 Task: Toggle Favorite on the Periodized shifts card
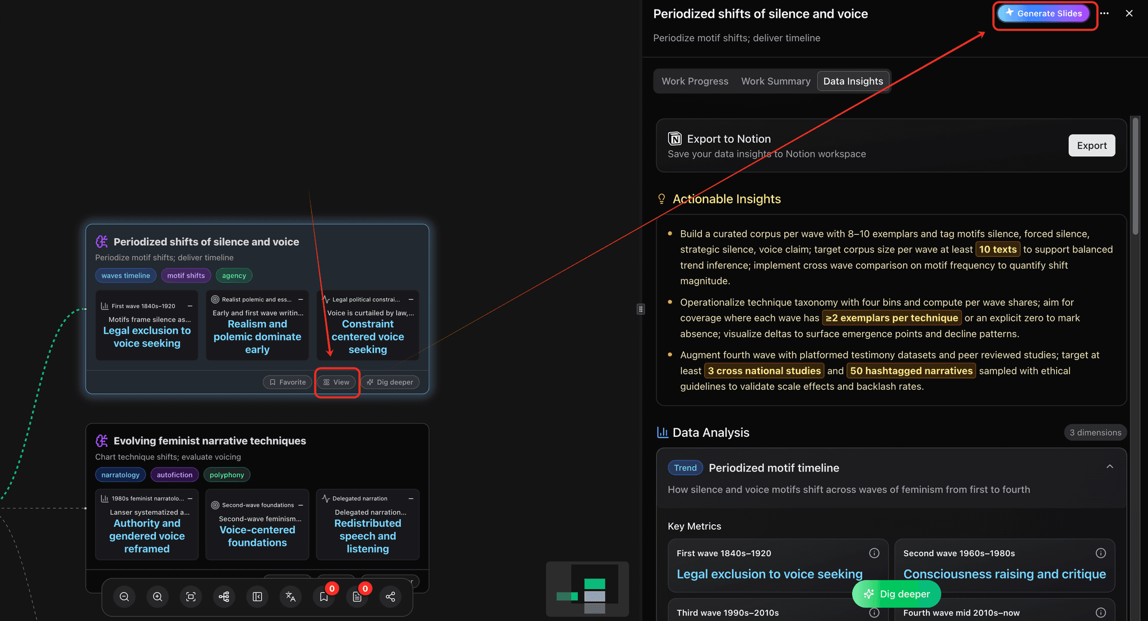(288, 382)
